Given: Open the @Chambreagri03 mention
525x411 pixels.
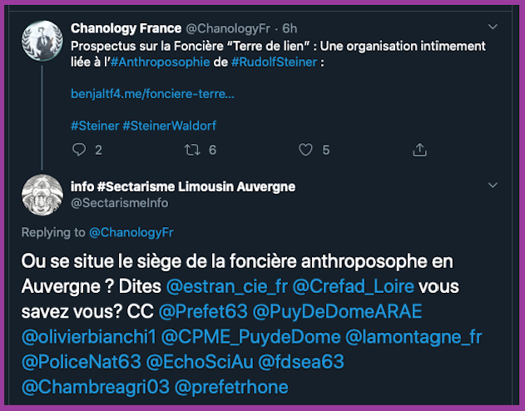Looking at the screenshot, I should [x=95, y=389].
